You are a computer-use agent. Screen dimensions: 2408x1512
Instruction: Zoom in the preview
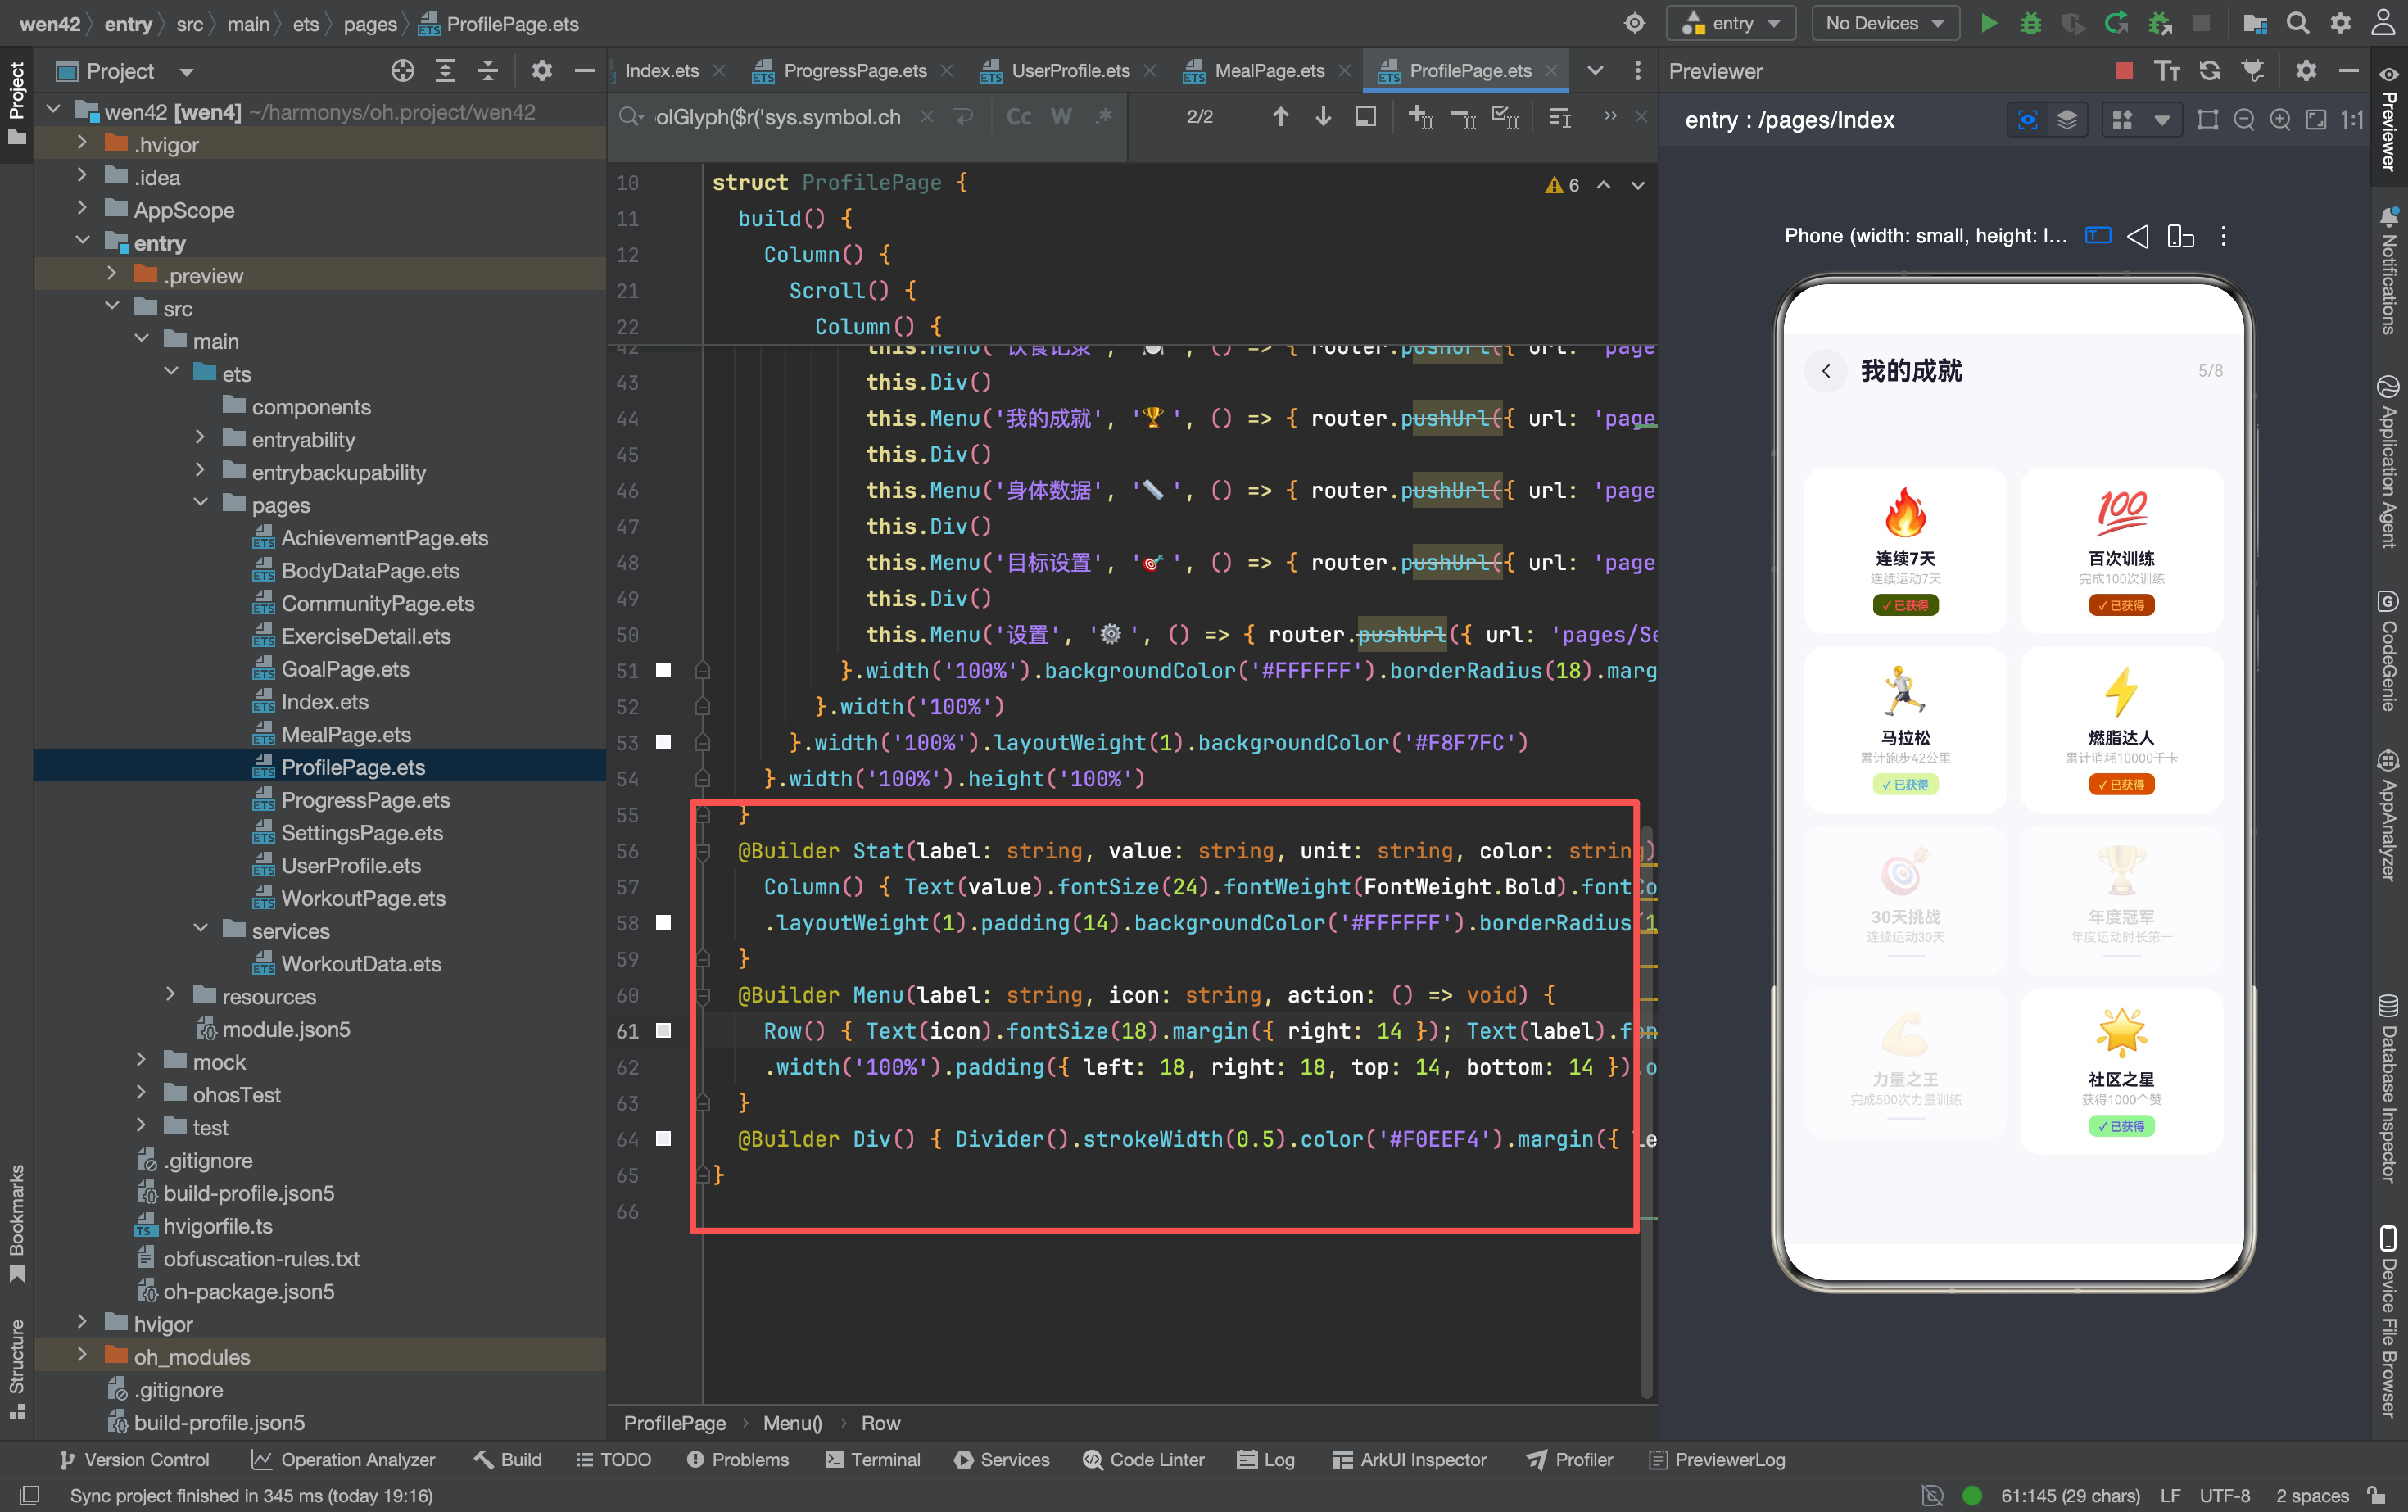tap(2279, 120)
